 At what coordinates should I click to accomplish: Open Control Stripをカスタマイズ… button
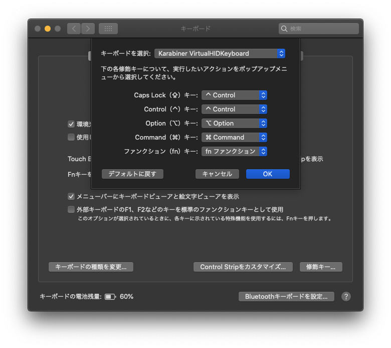243,267
